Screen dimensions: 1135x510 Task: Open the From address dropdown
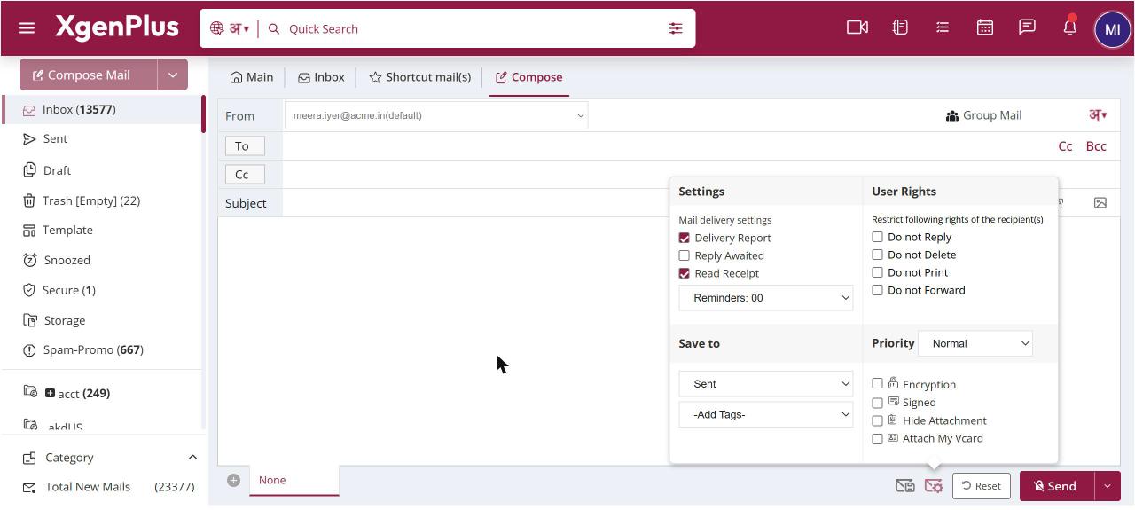(x=435, y=115)
